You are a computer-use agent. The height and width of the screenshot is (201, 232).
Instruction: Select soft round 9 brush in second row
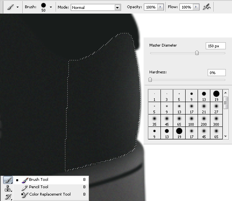[x=167, y=108]
